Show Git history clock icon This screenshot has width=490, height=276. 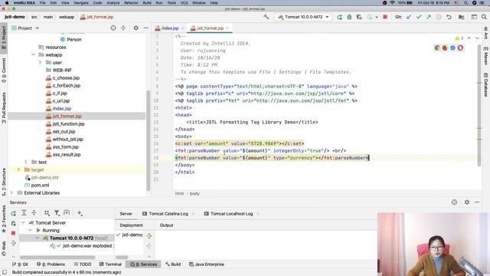pos(439,17)
